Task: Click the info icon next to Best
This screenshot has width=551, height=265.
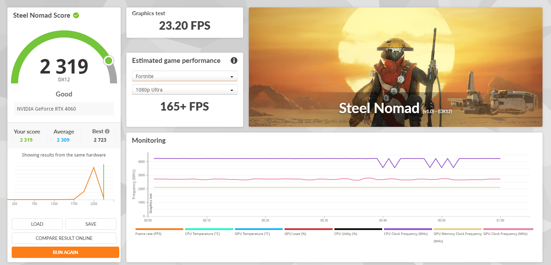Action: (107, 131)
